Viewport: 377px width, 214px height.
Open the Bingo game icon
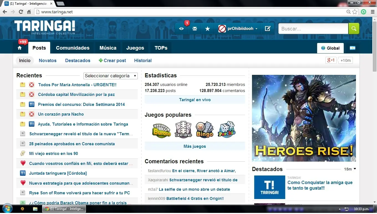(205, 129)
